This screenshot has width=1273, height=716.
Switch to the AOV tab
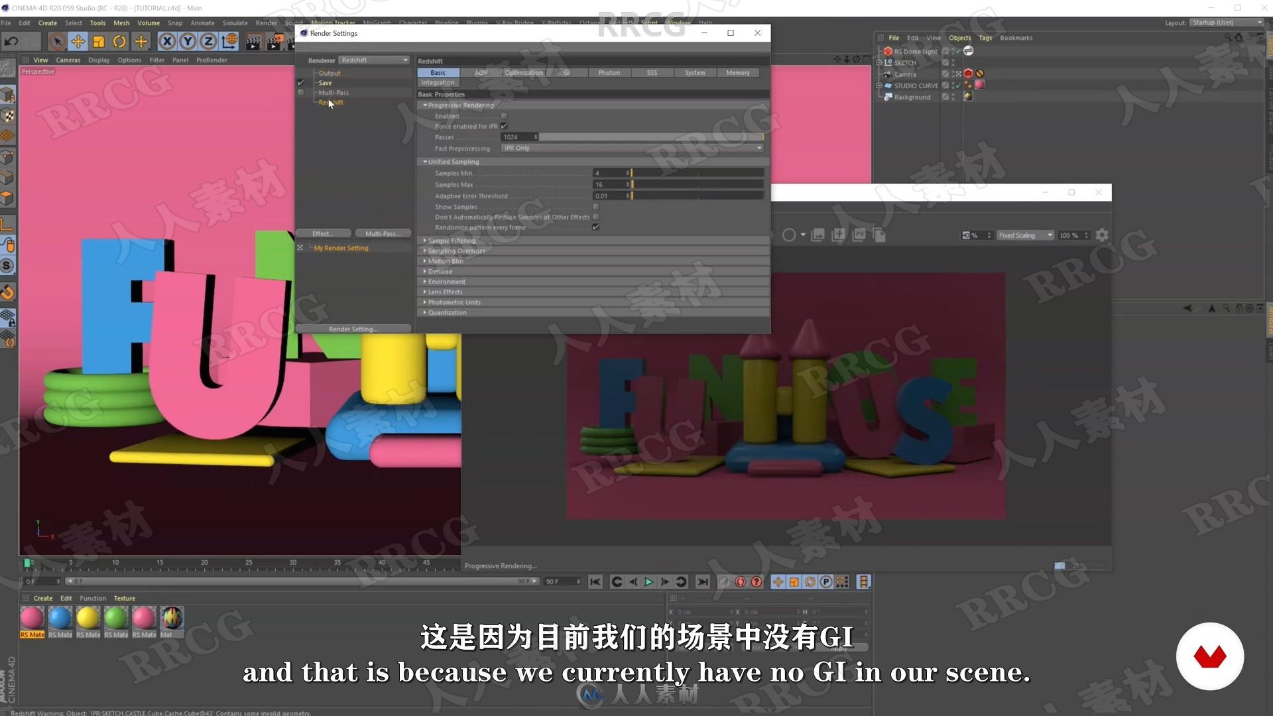(481, 73)
